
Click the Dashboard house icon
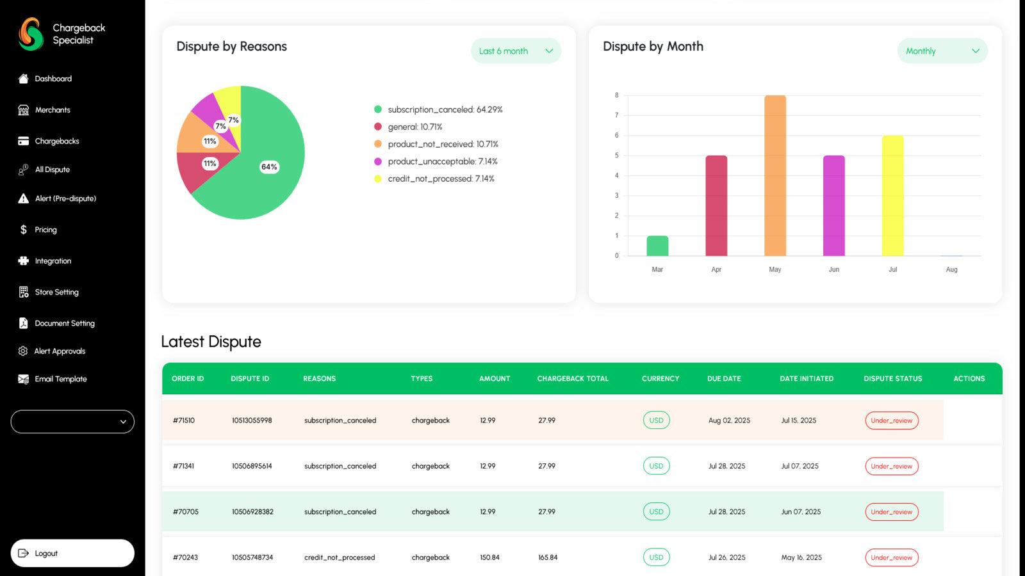click(x=24, y=79)
